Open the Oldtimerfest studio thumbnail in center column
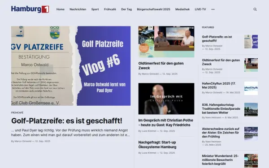The width and height of the screenshot is (269, 168). pos(166,42)
